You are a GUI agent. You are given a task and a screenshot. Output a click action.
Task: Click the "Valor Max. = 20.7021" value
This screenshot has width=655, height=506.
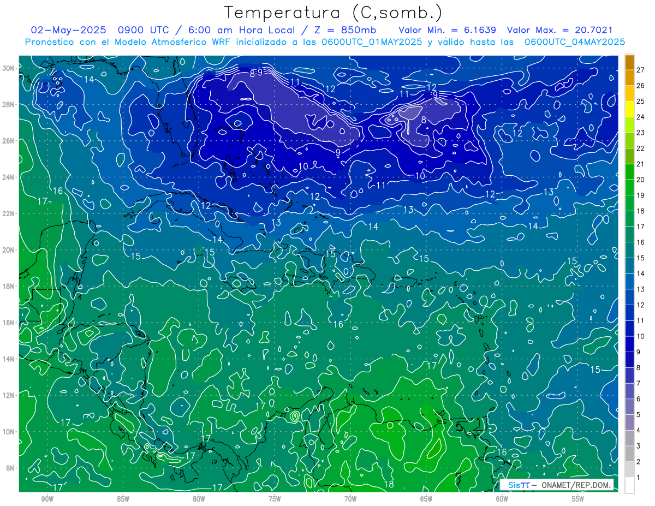click(x=559, y=29)
